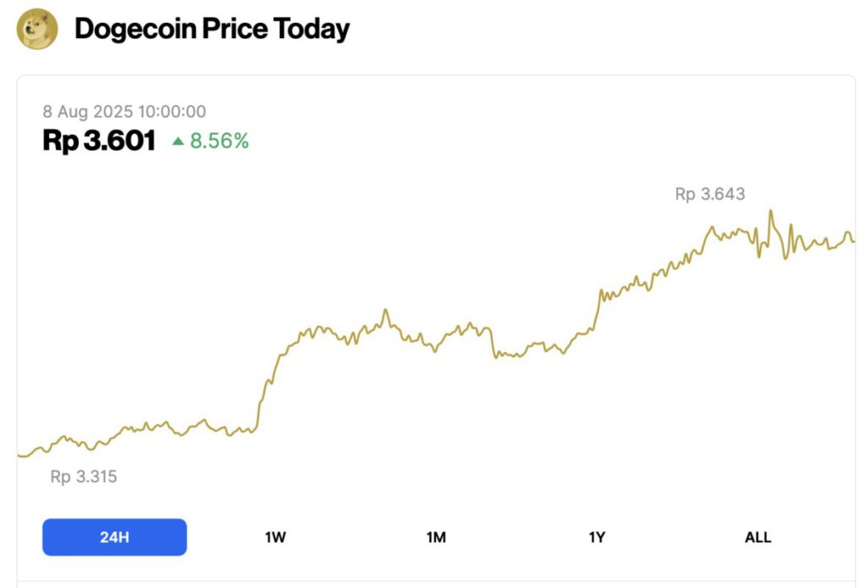The image size is (867, 588).
Task: Click the highest spike on the chart
Action: [771, 208]
